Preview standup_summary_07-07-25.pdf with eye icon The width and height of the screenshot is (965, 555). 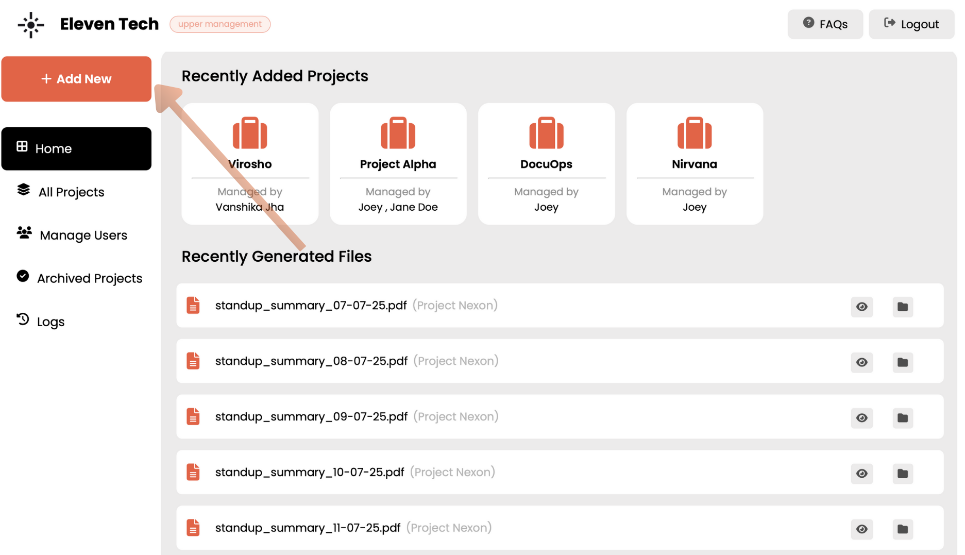(x=861, y=307)
